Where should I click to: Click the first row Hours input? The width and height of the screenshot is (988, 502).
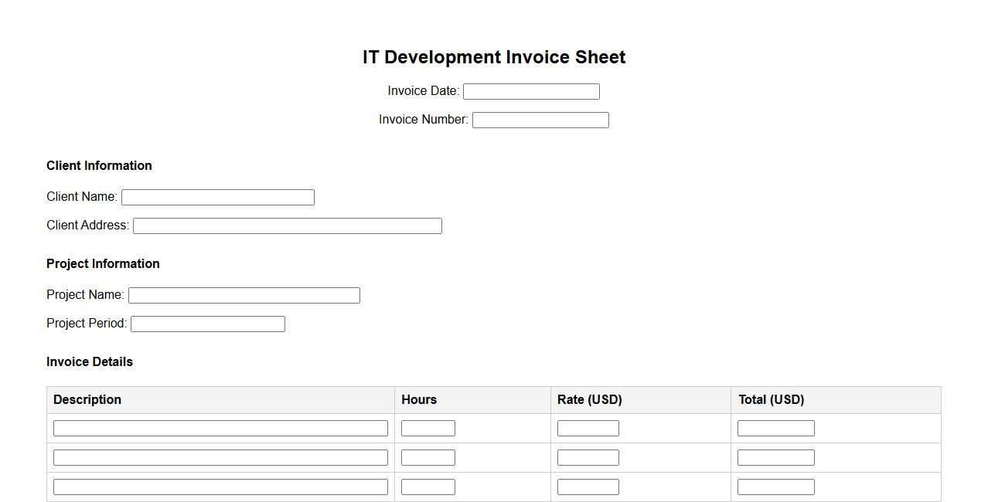pos(428,428)
